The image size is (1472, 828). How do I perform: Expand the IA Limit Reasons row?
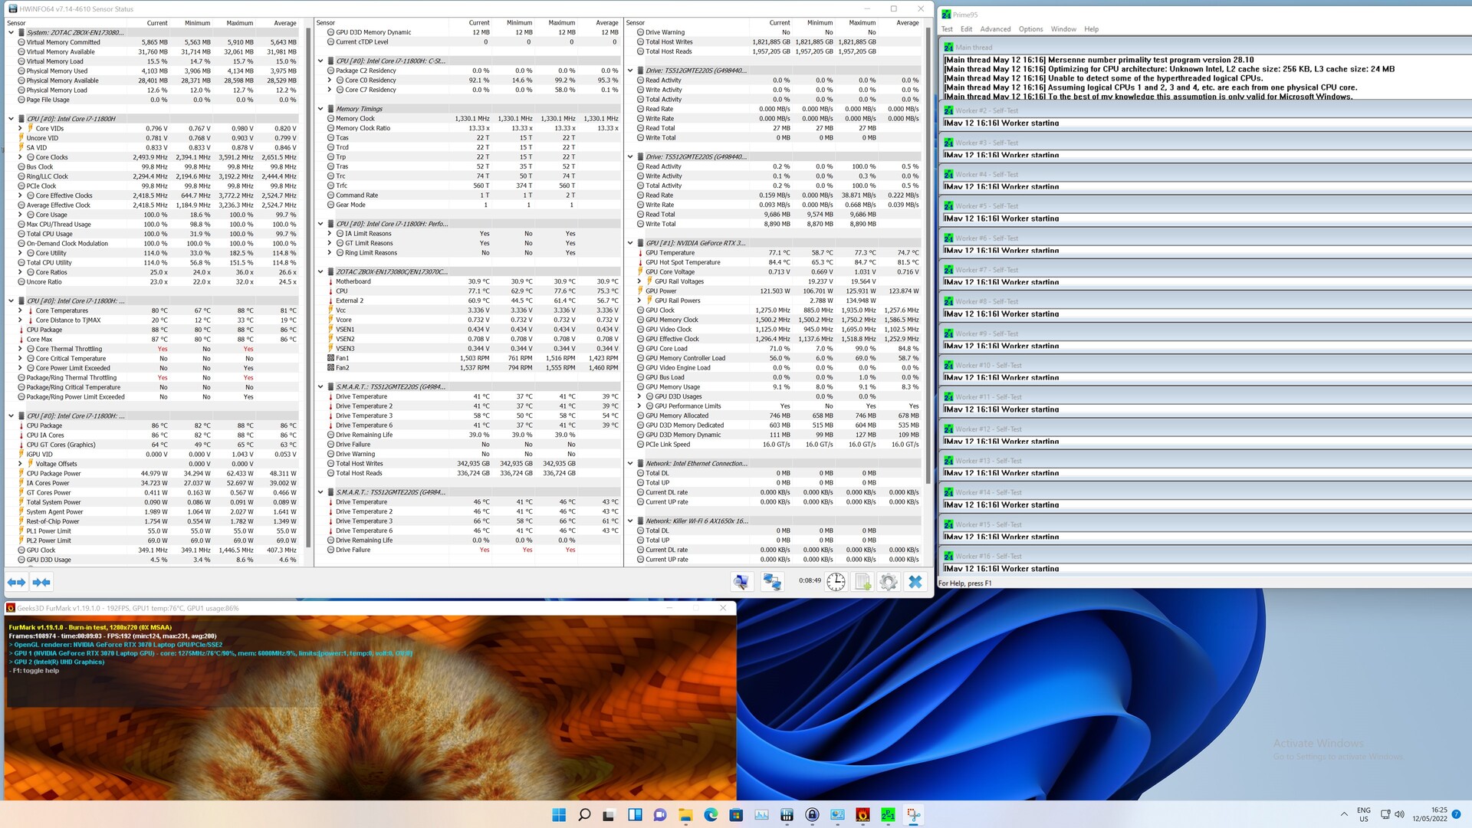[330, 234]
